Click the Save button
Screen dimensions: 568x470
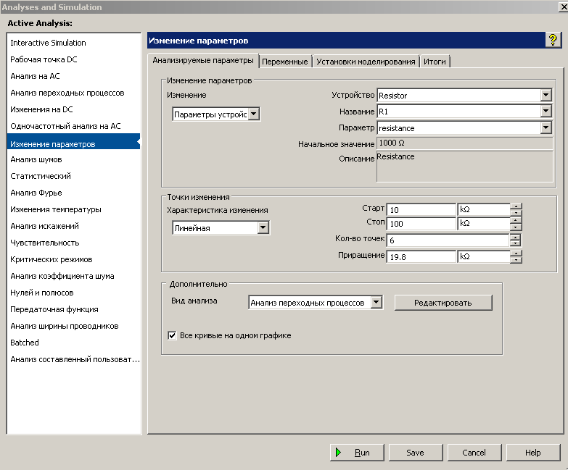[x=415, y=453]
